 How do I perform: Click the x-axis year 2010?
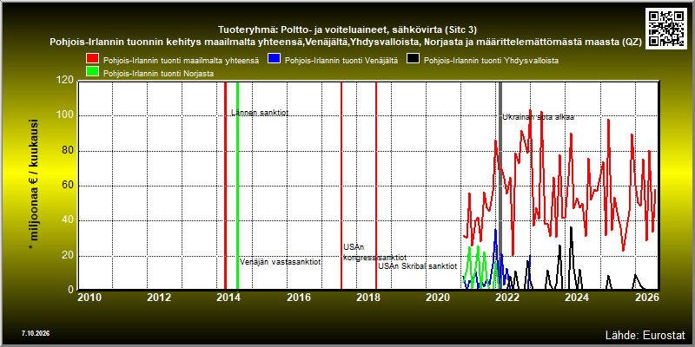click(x=90, y=298)
